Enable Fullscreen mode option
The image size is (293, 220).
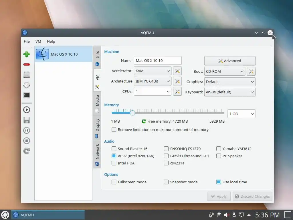tap(114, 182)
